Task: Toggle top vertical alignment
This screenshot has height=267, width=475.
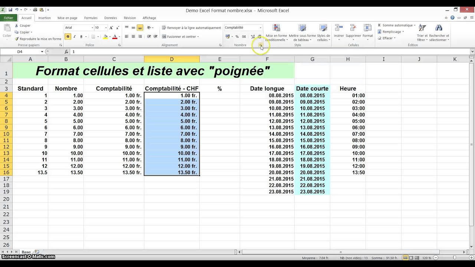Action: pos(127,27)
